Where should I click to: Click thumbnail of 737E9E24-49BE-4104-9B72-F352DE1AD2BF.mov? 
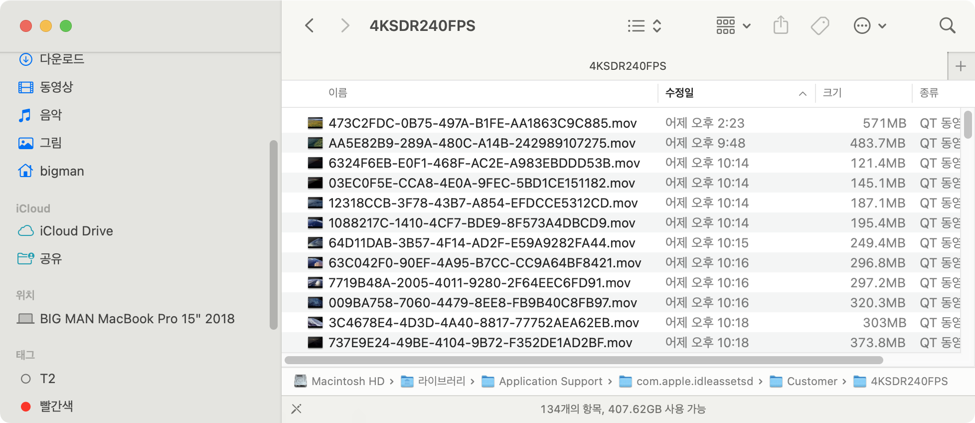pos(315,342)
